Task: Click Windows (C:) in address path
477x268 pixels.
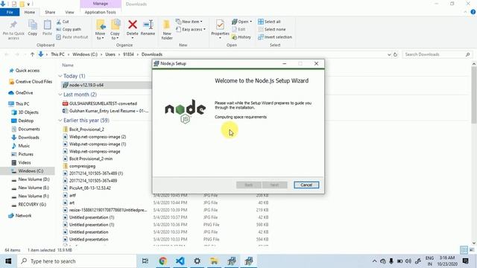Action: click(x=85, y=54)
